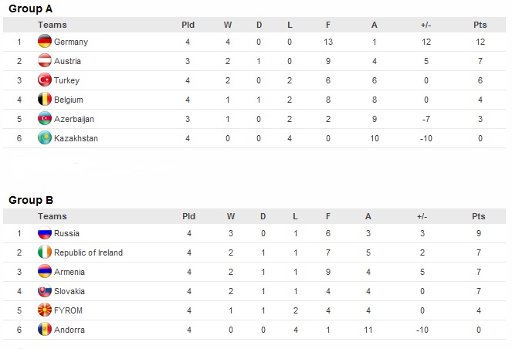Open the Germany team link
Screen dimensions: 512x349
(71, 42)
